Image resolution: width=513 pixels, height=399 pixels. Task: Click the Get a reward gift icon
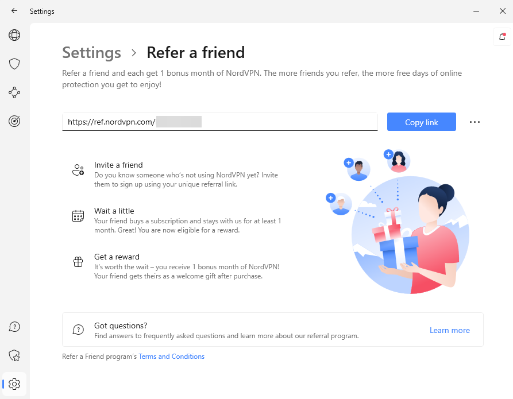click(x=78, y=262)
